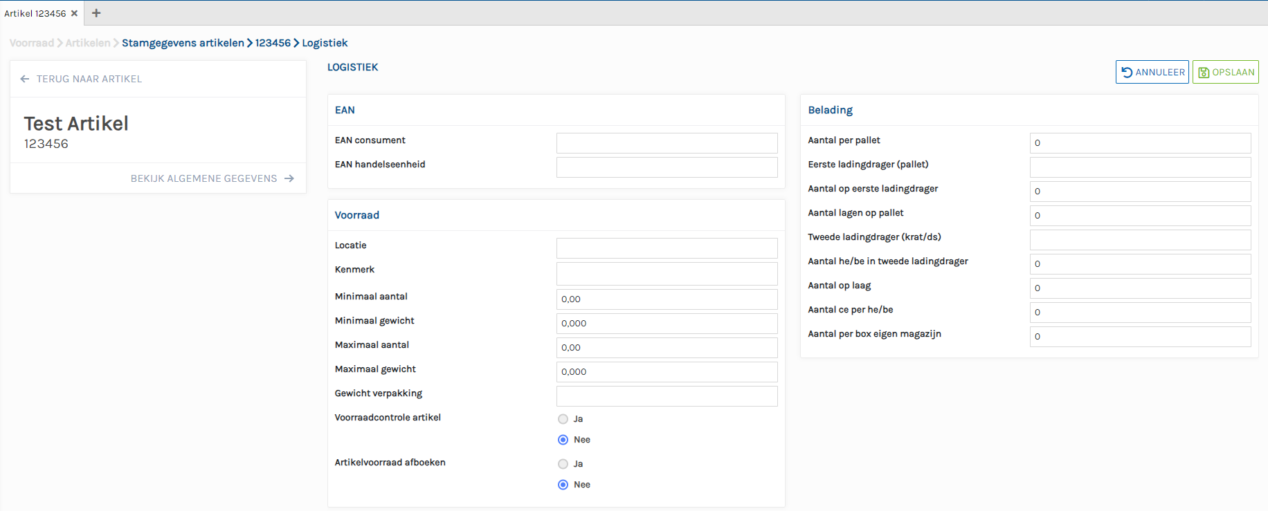Screen dimensions: 1268x511
Task: Open Eerste ladingdrager (pallet) field
Action: [x=1139, y=167]
